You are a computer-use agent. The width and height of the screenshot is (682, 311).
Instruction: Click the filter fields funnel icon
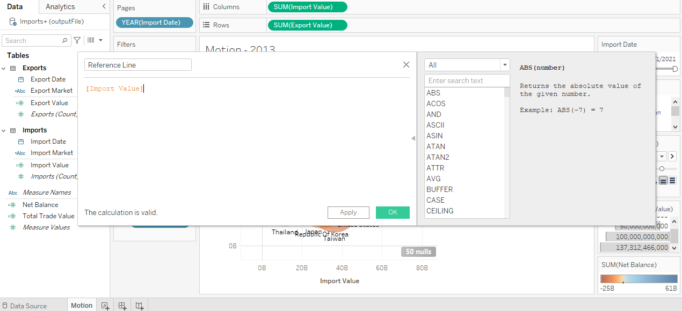(77, 40)
